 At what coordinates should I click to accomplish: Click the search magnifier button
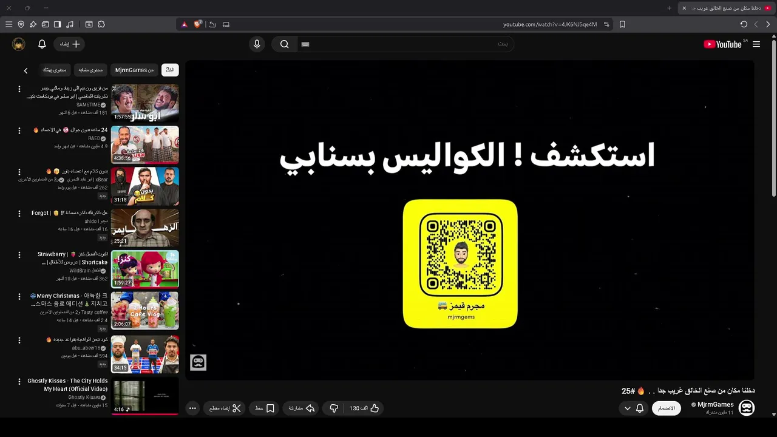coord(284,44)
